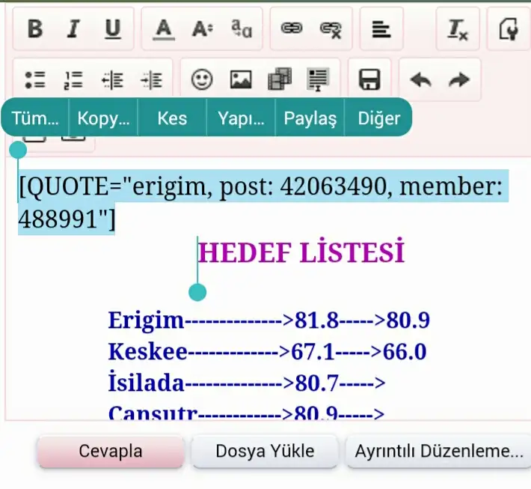The image size is (531, 489).
Task: Toggle underline formatting
Action: (x=112, y=28)
